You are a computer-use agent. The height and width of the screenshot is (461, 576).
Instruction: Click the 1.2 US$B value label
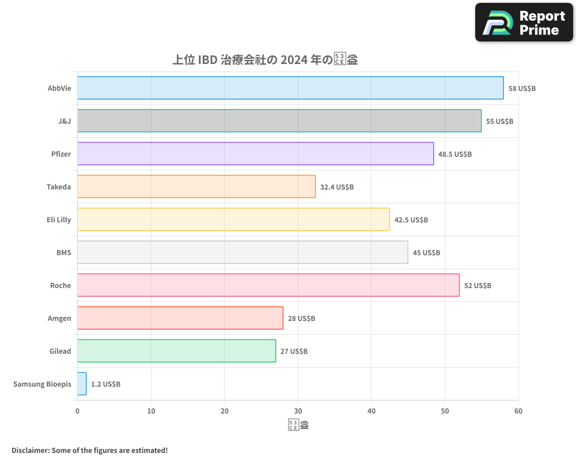tap(105, 384)
